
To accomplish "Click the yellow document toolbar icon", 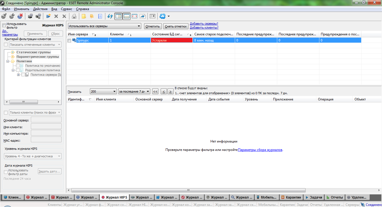I will [x=84, y=16].
